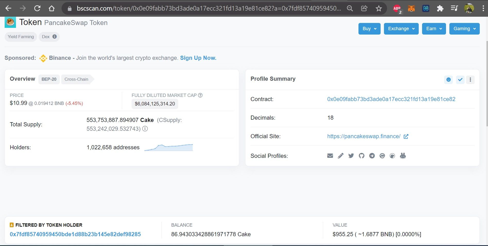The image size is (488, 246).
Task: Click the blog pencil social icon
Action: click(x=341, y=156)
